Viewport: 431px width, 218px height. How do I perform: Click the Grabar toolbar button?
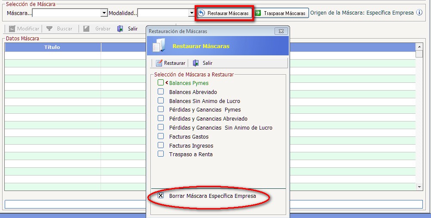point(97,29)
